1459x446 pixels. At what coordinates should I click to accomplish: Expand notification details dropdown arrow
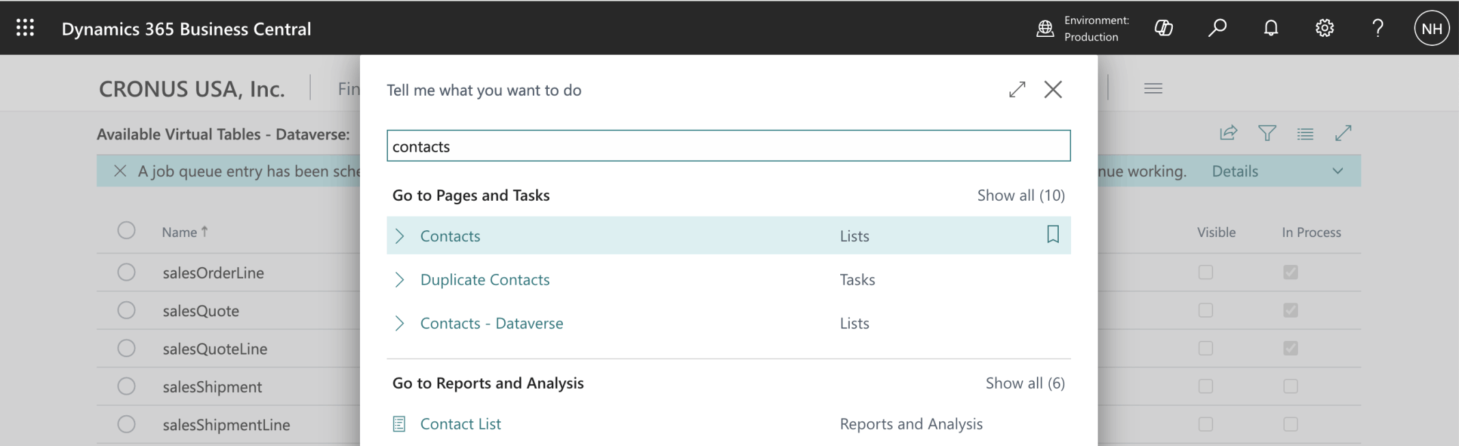click(1337, 171)
